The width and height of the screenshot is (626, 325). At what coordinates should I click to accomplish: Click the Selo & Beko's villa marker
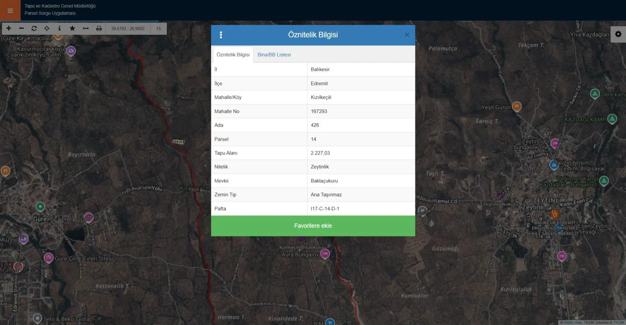(x=37, y=318)
